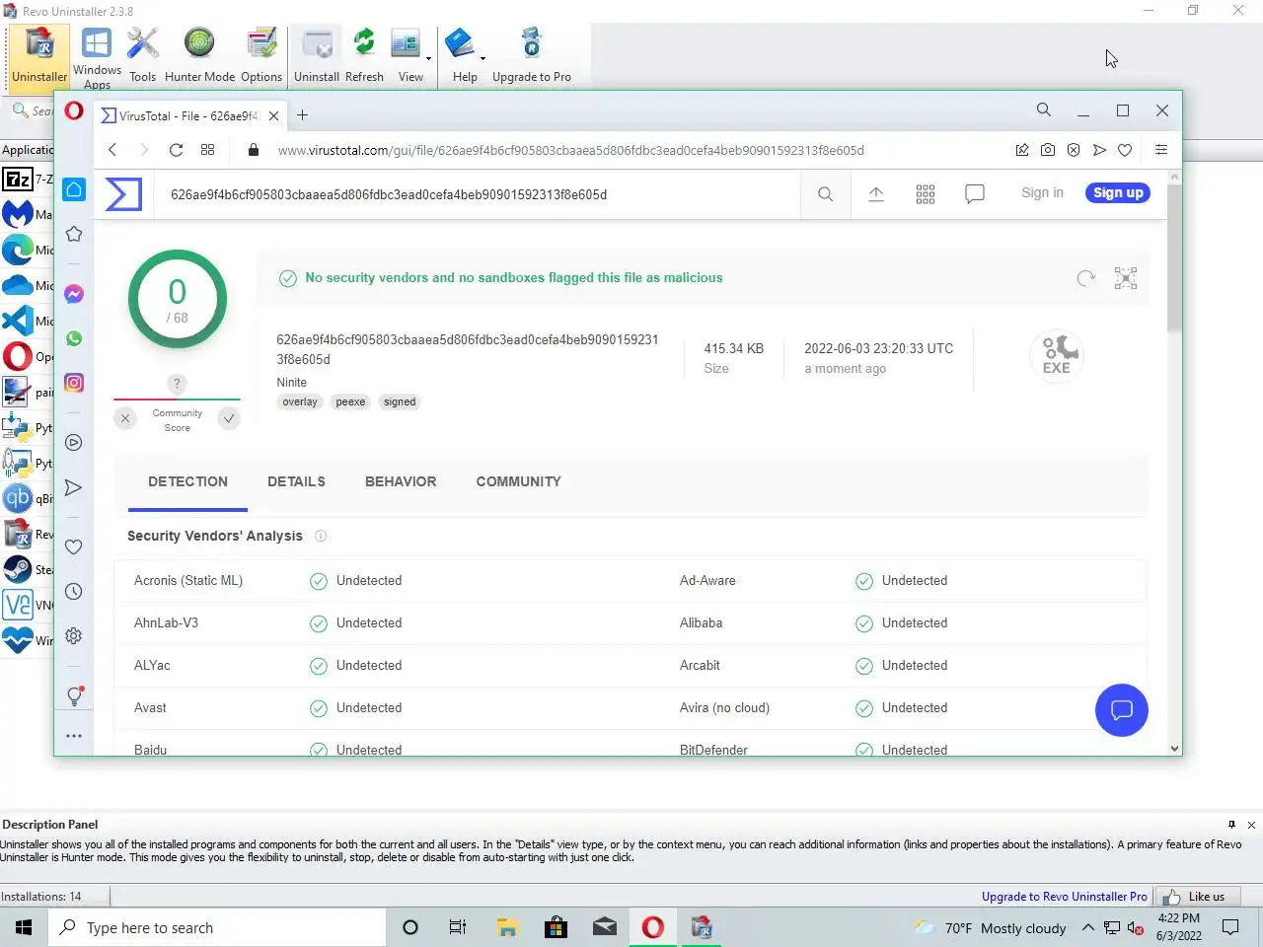Open Options in Revo Uninstaller
Image resolution: width=1263 pixels, height=947 pixels.
[x=261, y=57]
